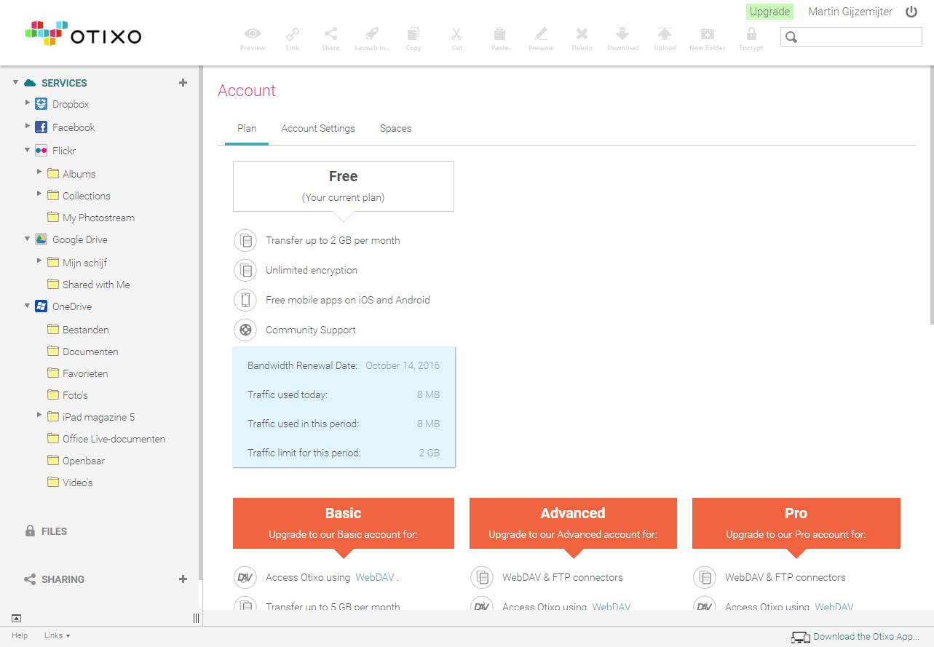Expand the Collections folder arrow
Viewport: 934px width, 647px height.
pos(39,194)
